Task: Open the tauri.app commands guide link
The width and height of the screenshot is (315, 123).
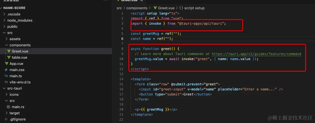Action: pos(257,54)
